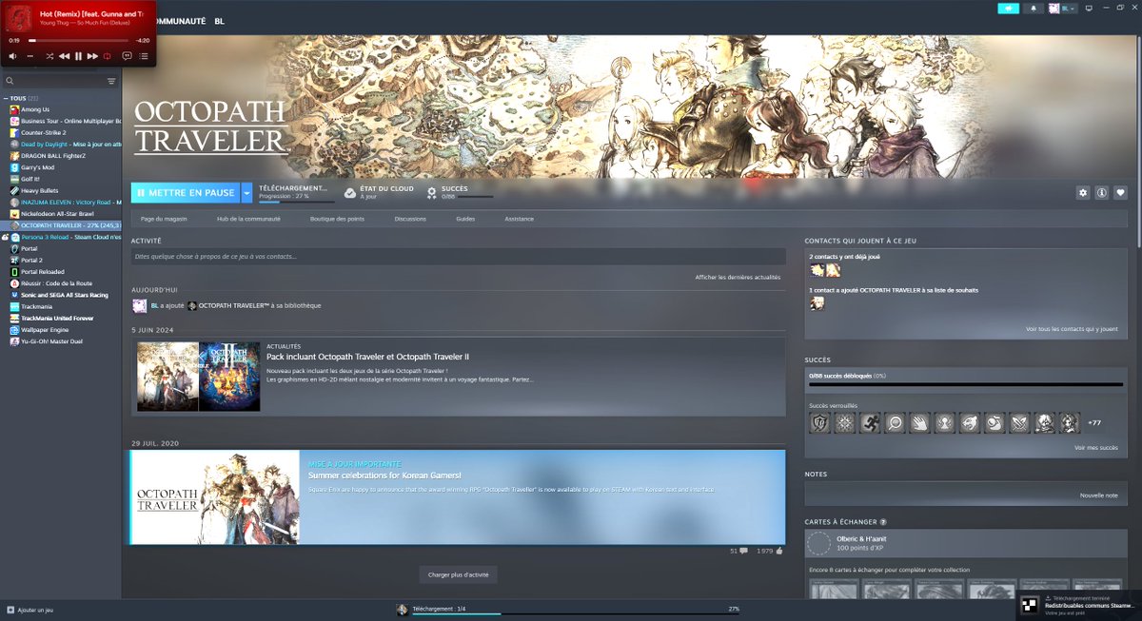
Task: Select Among Us in the library list
Action: [34, 109]
